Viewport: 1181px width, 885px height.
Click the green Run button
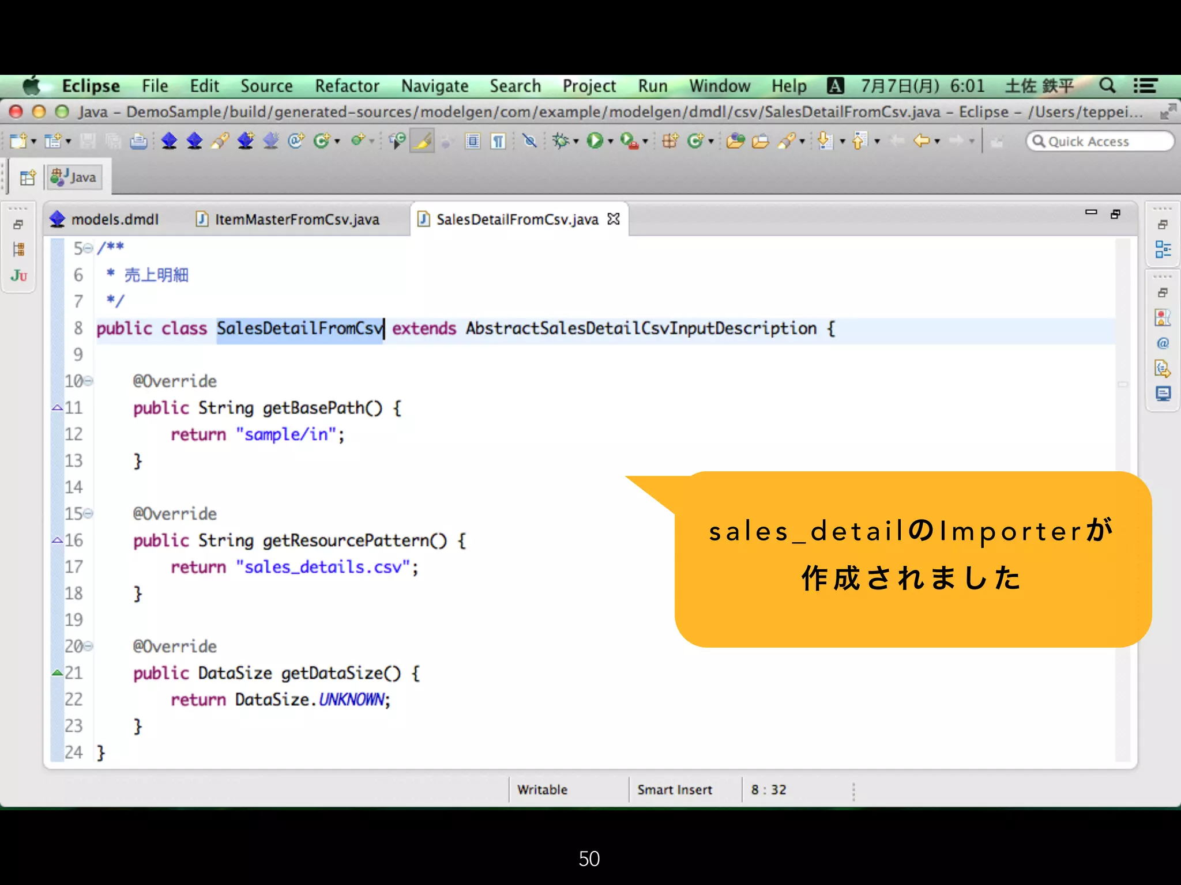tap(594, 141)
